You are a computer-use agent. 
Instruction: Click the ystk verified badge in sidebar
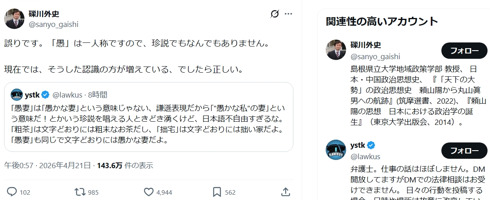click(x=371, y=145)
